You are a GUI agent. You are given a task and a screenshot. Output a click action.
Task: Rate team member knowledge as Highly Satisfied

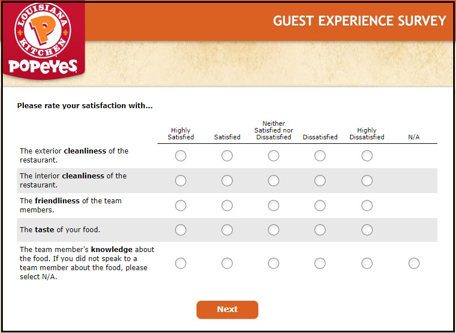[180, 263]
